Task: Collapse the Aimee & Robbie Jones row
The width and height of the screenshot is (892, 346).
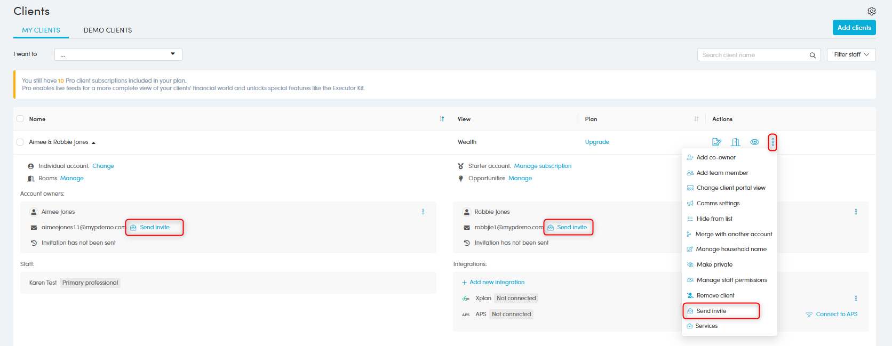Action: (93, 142)
